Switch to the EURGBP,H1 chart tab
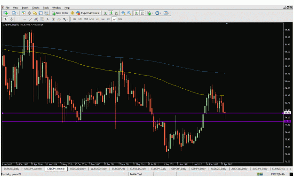Screen dimensions: 294x177 click(119, 169)
